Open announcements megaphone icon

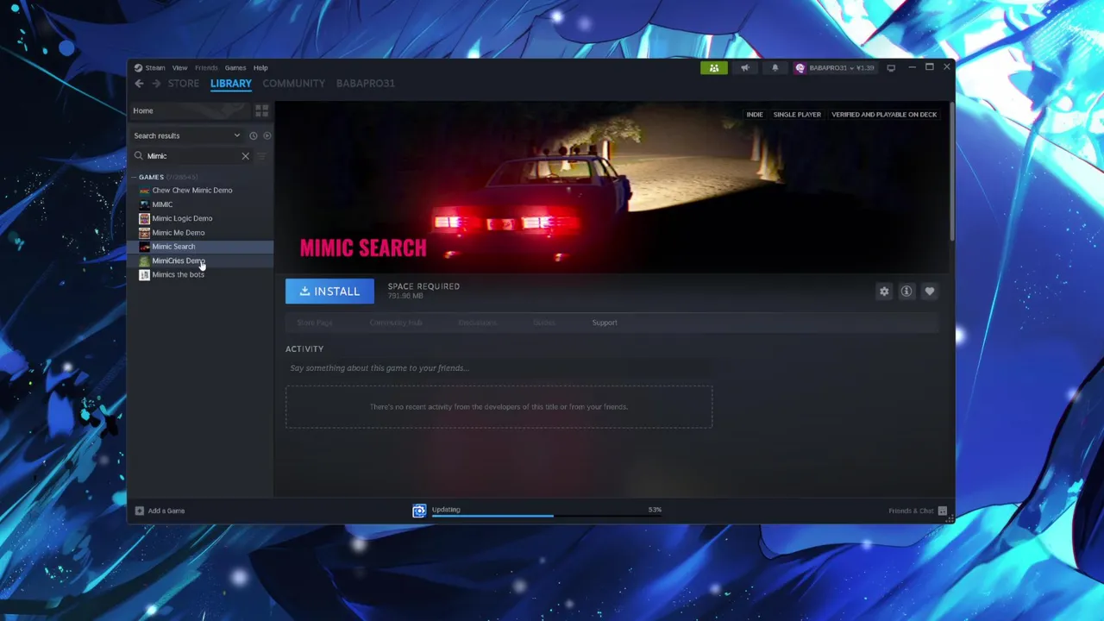[x=744, y=67]
